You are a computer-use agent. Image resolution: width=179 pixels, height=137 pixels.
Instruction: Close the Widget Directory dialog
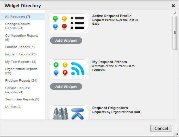click(x=173, y=6)
